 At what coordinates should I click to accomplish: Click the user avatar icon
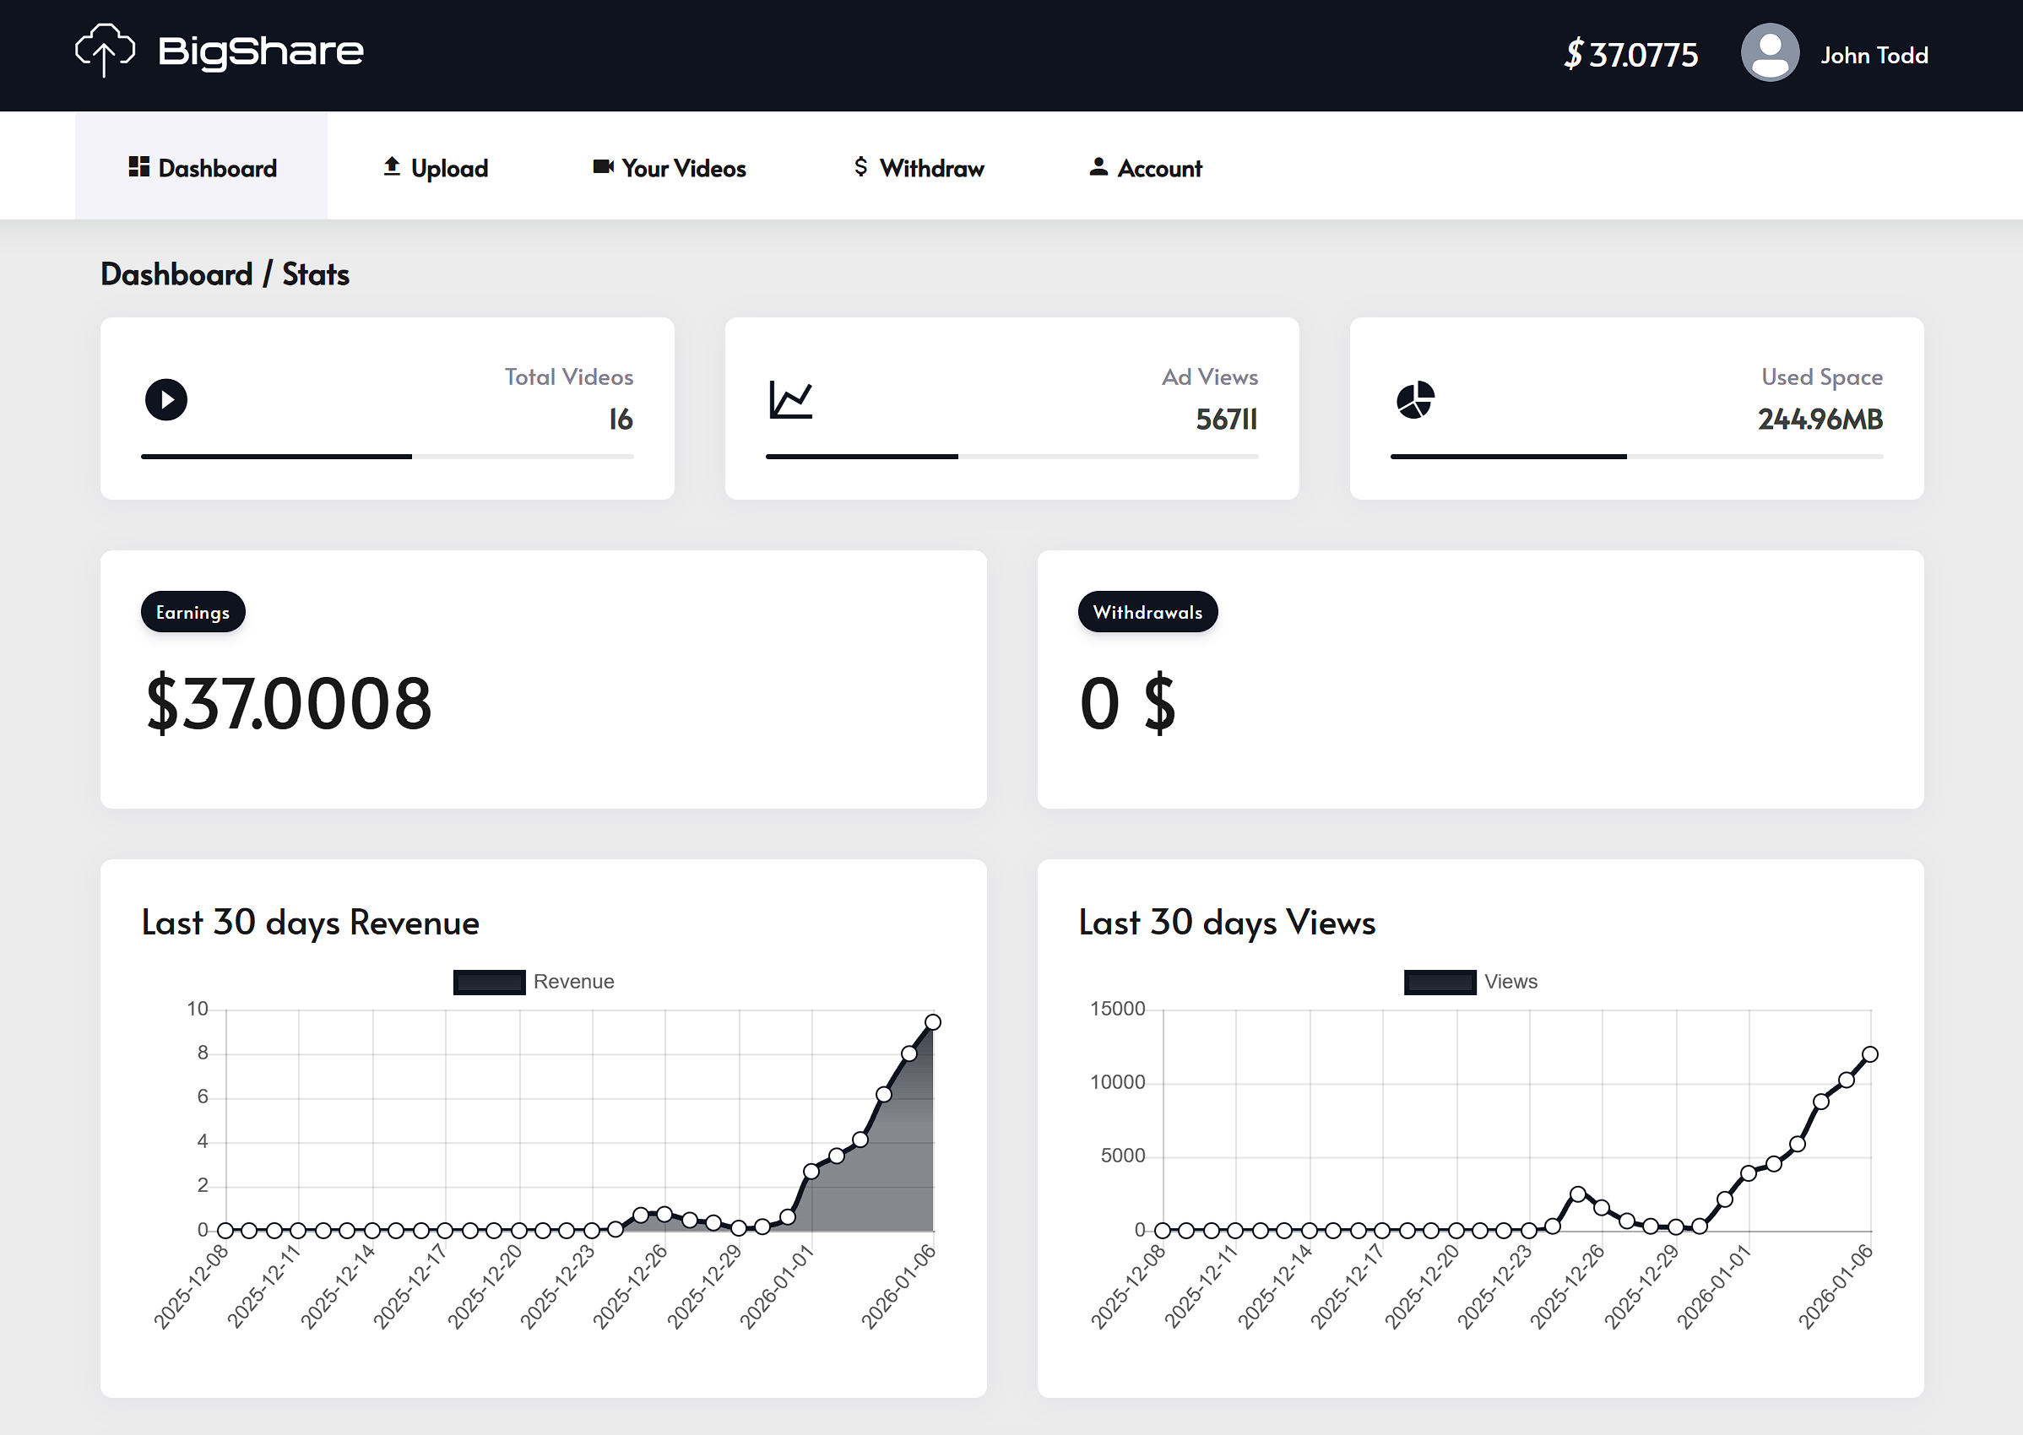click(x=1770, y=53)
